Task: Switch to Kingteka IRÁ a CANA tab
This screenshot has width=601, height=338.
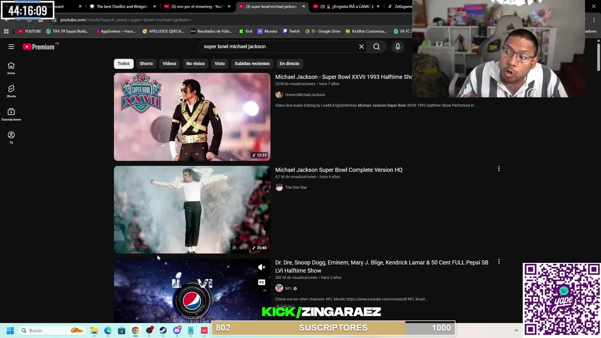Action: click(345, 7)
